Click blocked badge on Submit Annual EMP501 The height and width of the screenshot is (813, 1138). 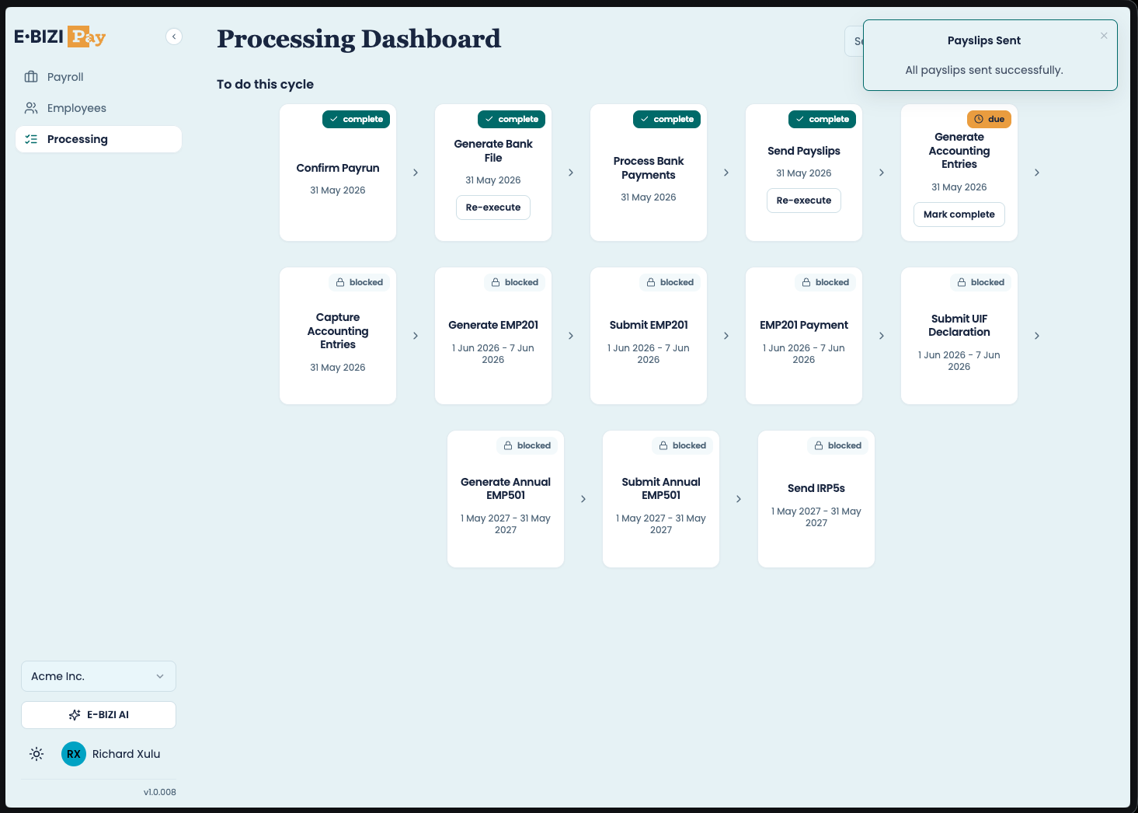[x=683, y=445]
